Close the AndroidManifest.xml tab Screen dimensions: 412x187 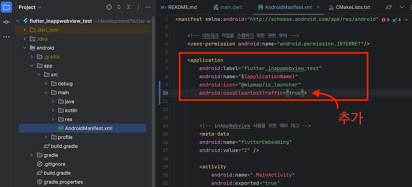[318, 7]
